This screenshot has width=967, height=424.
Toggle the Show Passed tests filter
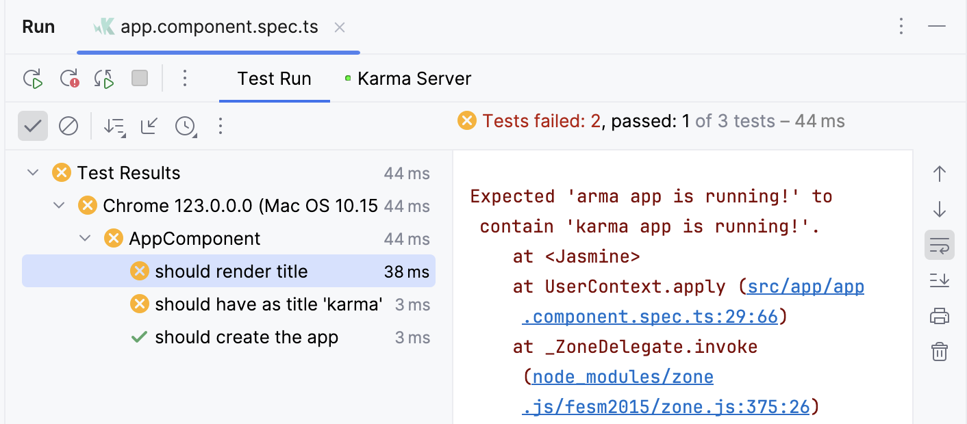pos(32,126)
